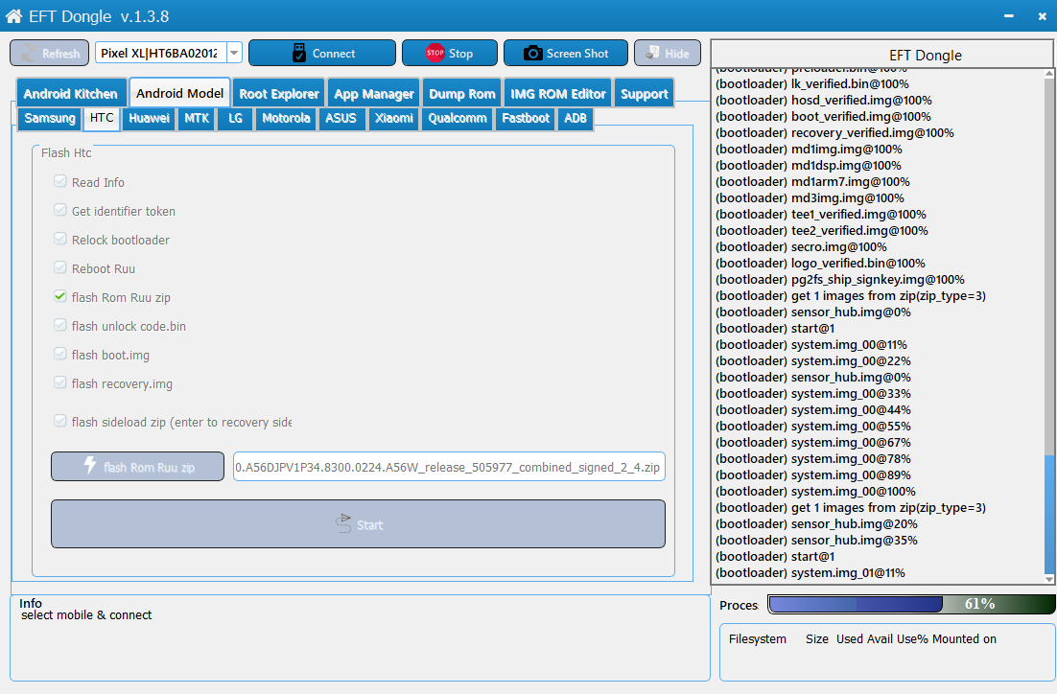Click log line recovery_verified.img@100%
1057x694 pixels.
834,132
